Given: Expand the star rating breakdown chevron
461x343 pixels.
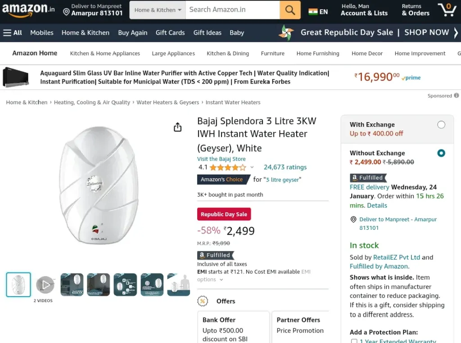Looking at the screenshot, I should (x=252, y=167).
